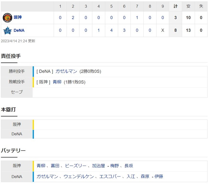Click DeNA fourth inning score of 1
The width and height of the screenshot is (209, 184).
[x=99, y=30]
